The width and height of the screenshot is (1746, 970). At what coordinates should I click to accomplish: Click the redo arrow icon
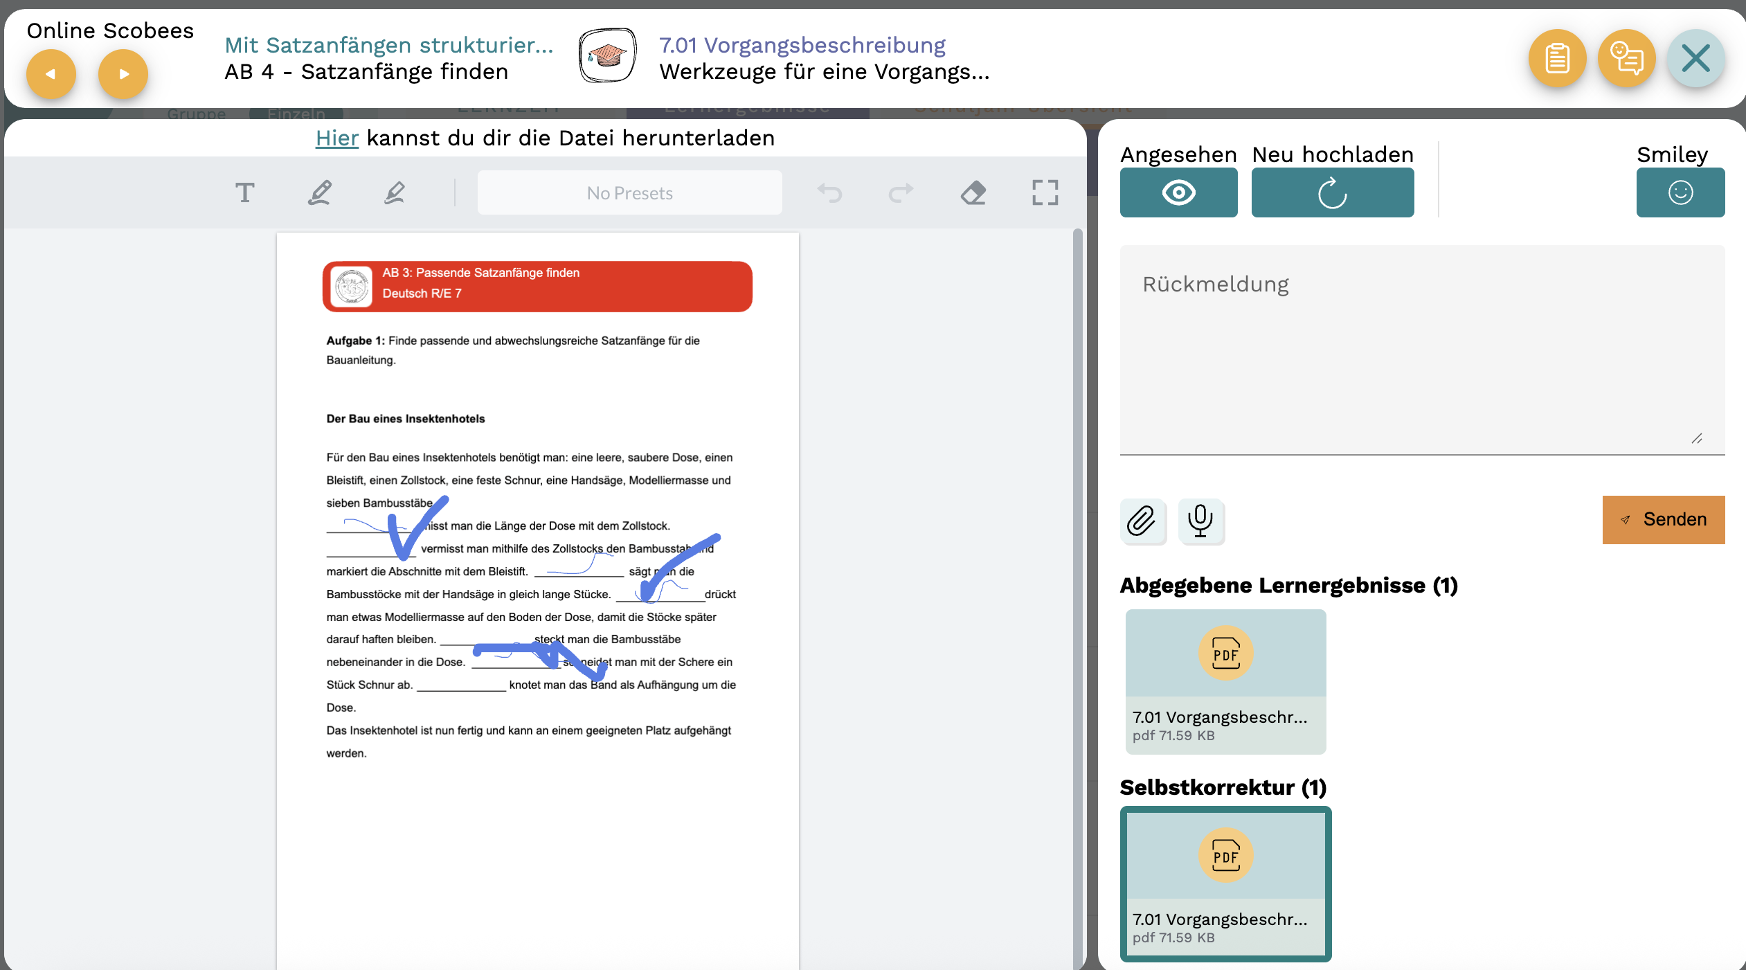pyautogui.click(x=901, y=192)
